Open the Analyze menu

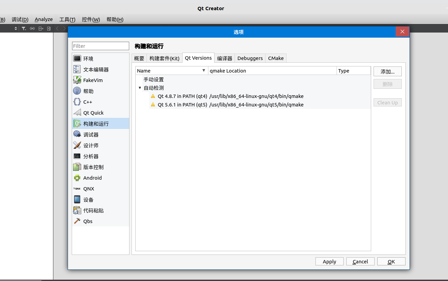[x=44, y=19]
